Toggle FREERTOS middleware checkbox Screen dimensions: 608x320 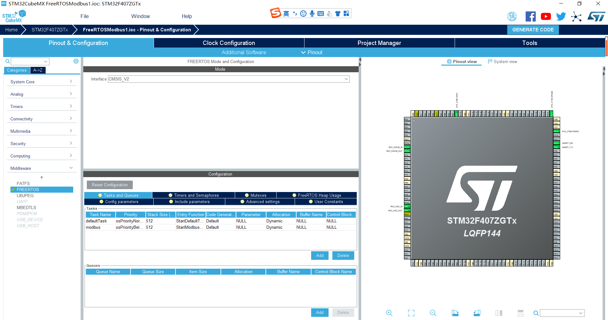pos(13,189)
